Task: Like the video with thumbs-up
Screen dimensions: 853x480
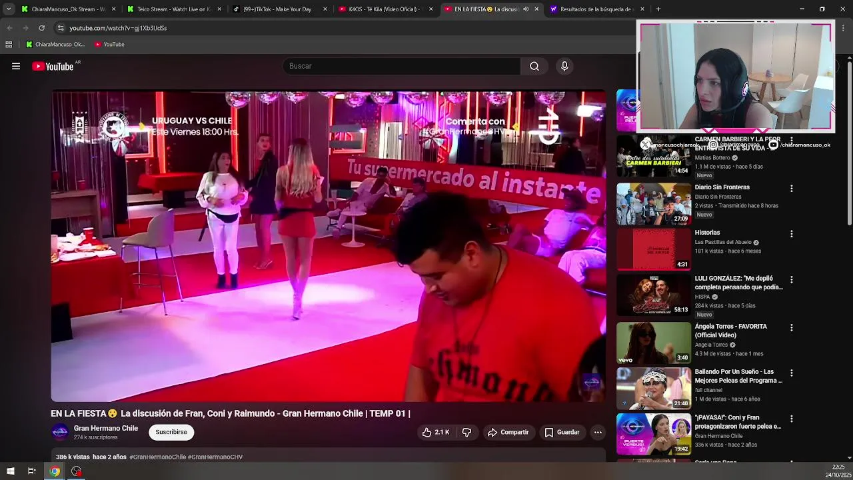Action: click(435, 432)
